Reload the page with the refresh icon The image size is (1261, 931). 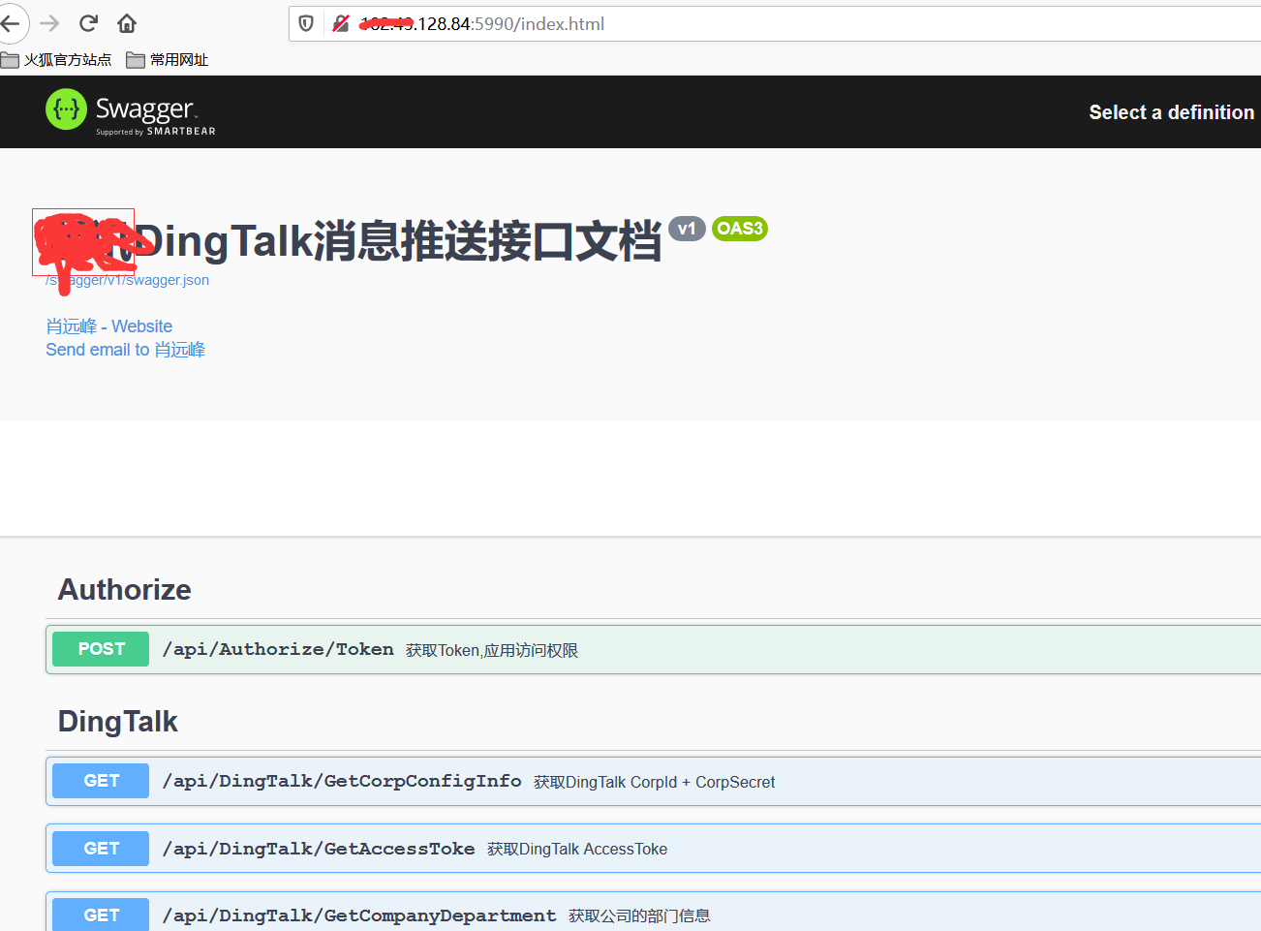pos(88,23)
